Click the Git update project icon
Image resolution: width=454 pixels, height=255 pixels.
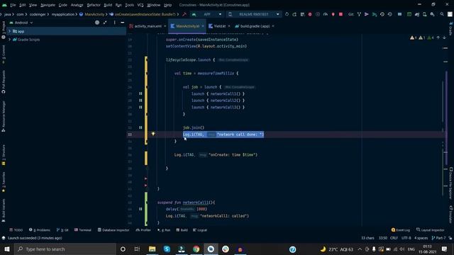pyautogui.click(x=359, y=14)
